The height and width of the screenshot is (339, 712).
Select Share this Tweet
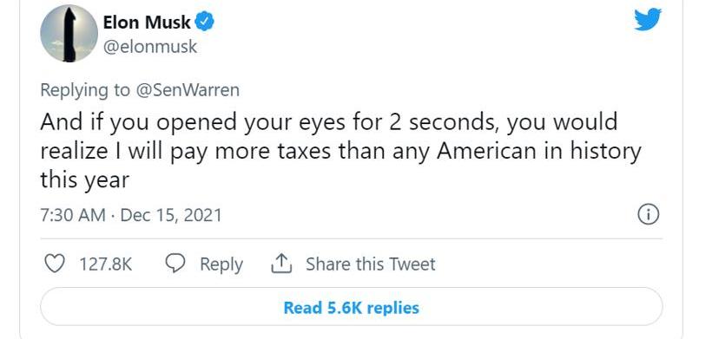coord(371,264)
